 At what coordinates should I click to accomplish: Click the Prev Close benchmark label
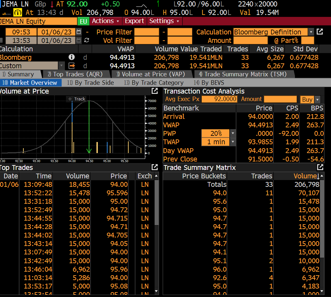click(180, 159)
